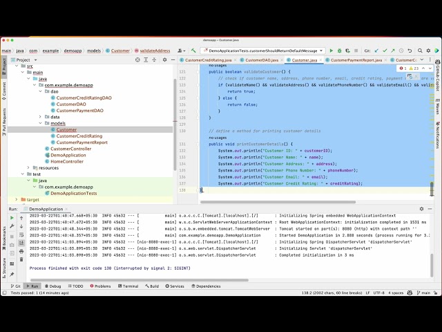The width and height of the screenshot is (442, 332).
Task: Show hidden editor tabs chevron
Action: coord(422,59)
